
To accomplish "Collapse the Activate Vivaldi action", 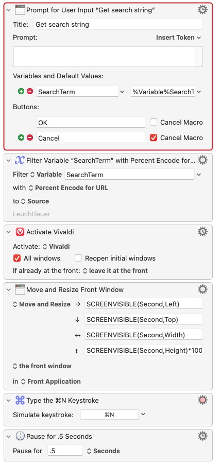I will tap(9, 232).
